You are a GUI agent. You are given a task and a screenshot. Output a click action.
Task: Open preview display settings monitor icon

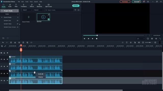148,39
